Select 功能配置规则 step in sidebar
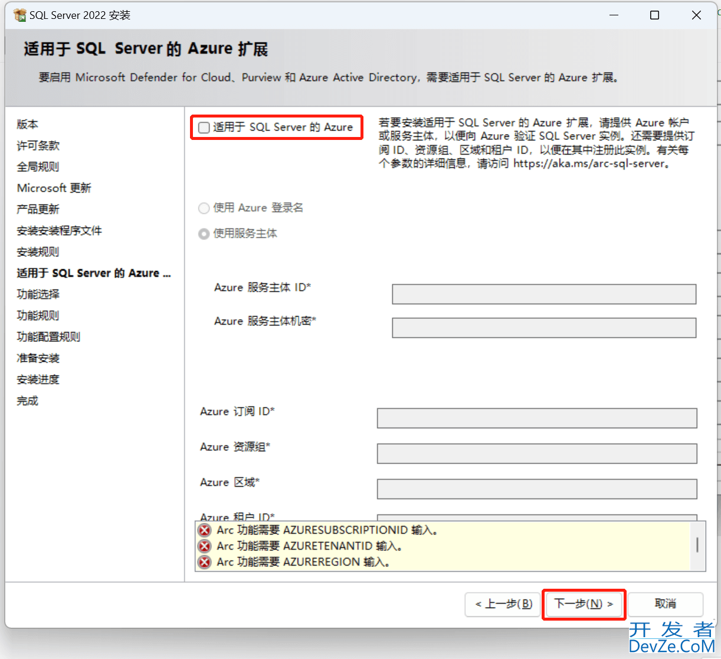This screenshot has width=721, height=659. (x=49, y=337)
